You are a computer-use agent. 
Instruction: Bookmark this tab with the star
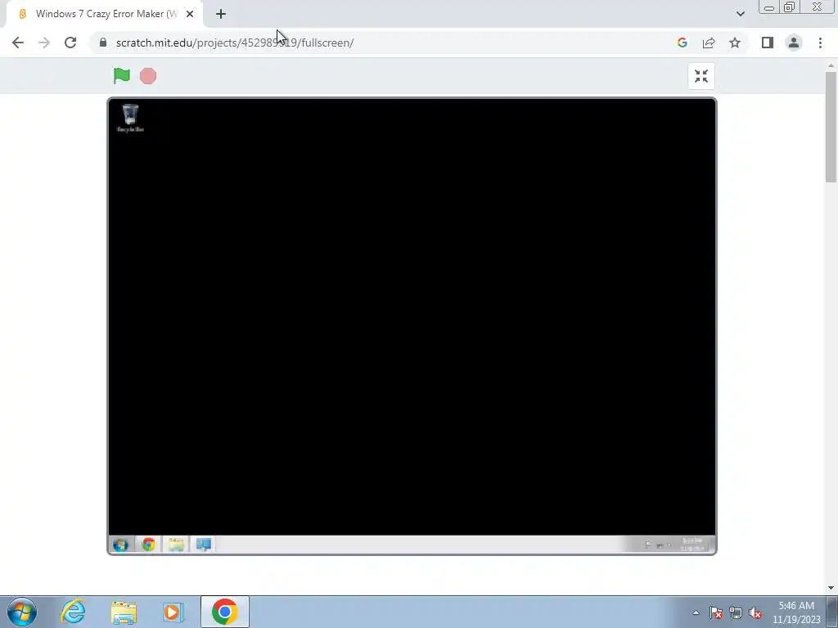click(735, 43)
